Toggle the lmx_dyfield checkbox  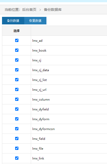click(x=17, y=109)
